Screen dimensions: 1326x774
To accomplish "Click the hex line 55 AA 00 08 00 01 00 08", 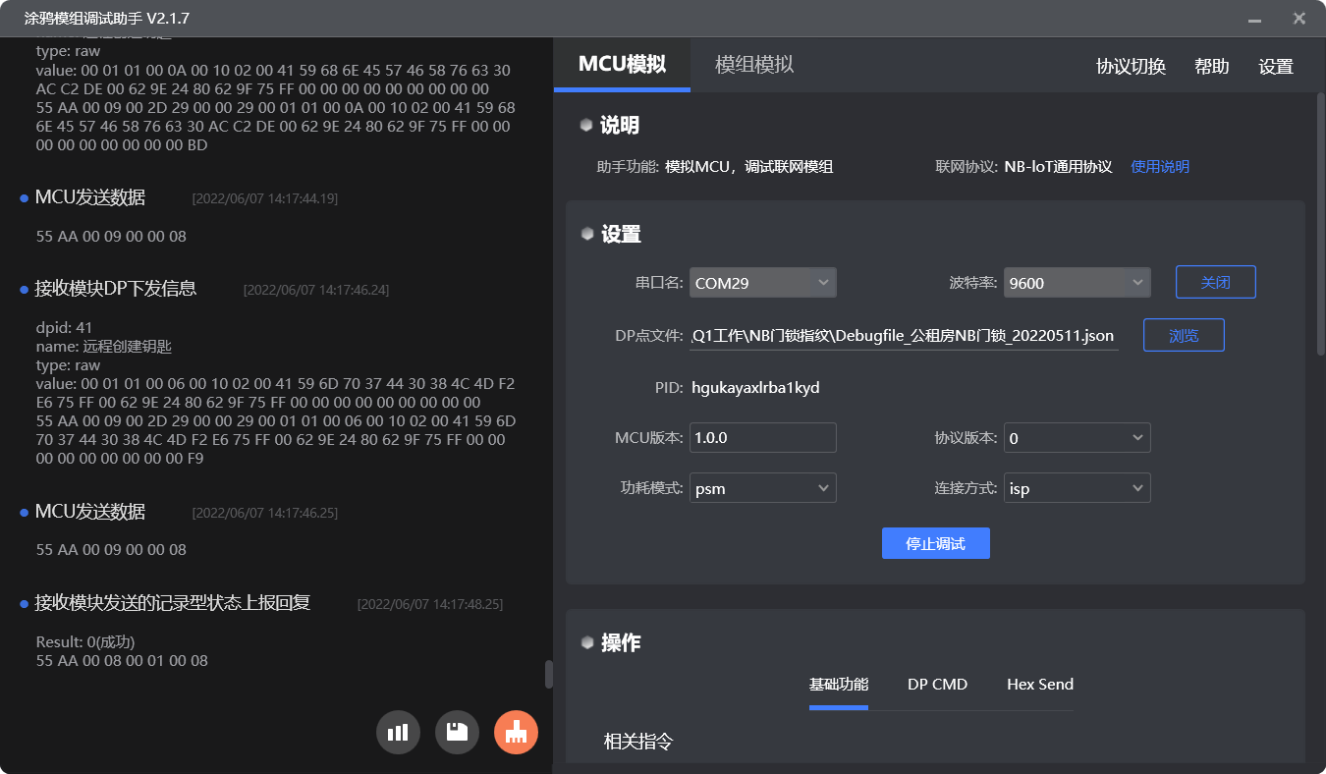I will [122, 661].
